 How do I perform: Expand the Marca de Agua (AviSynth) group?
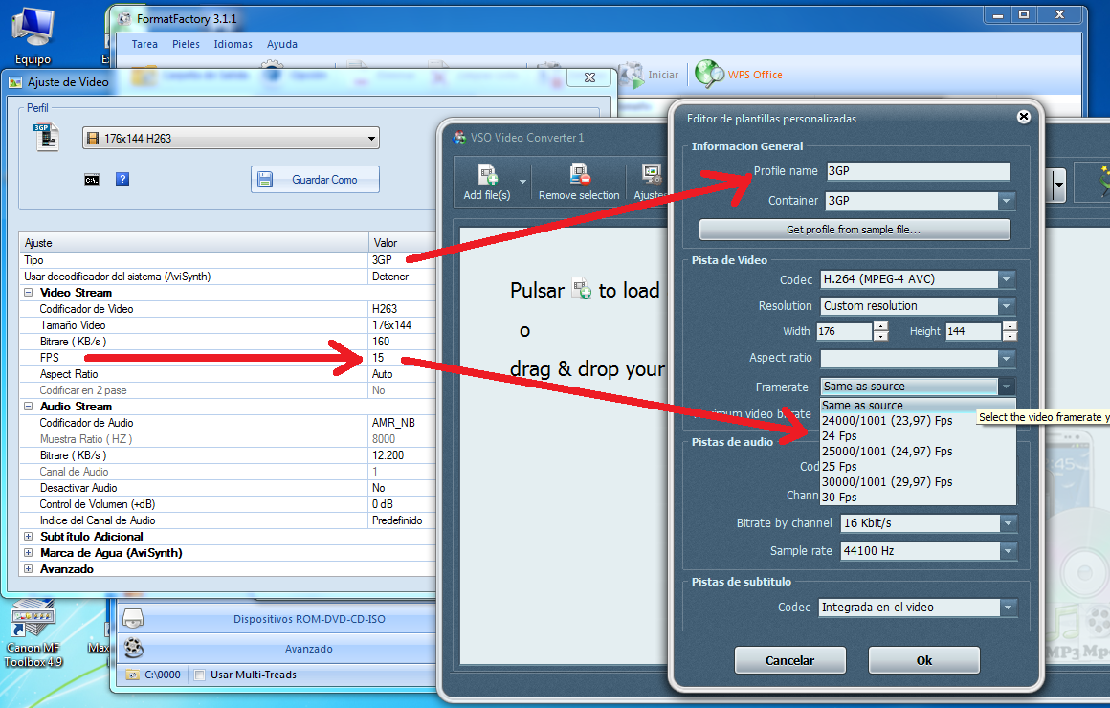[29, 553]
